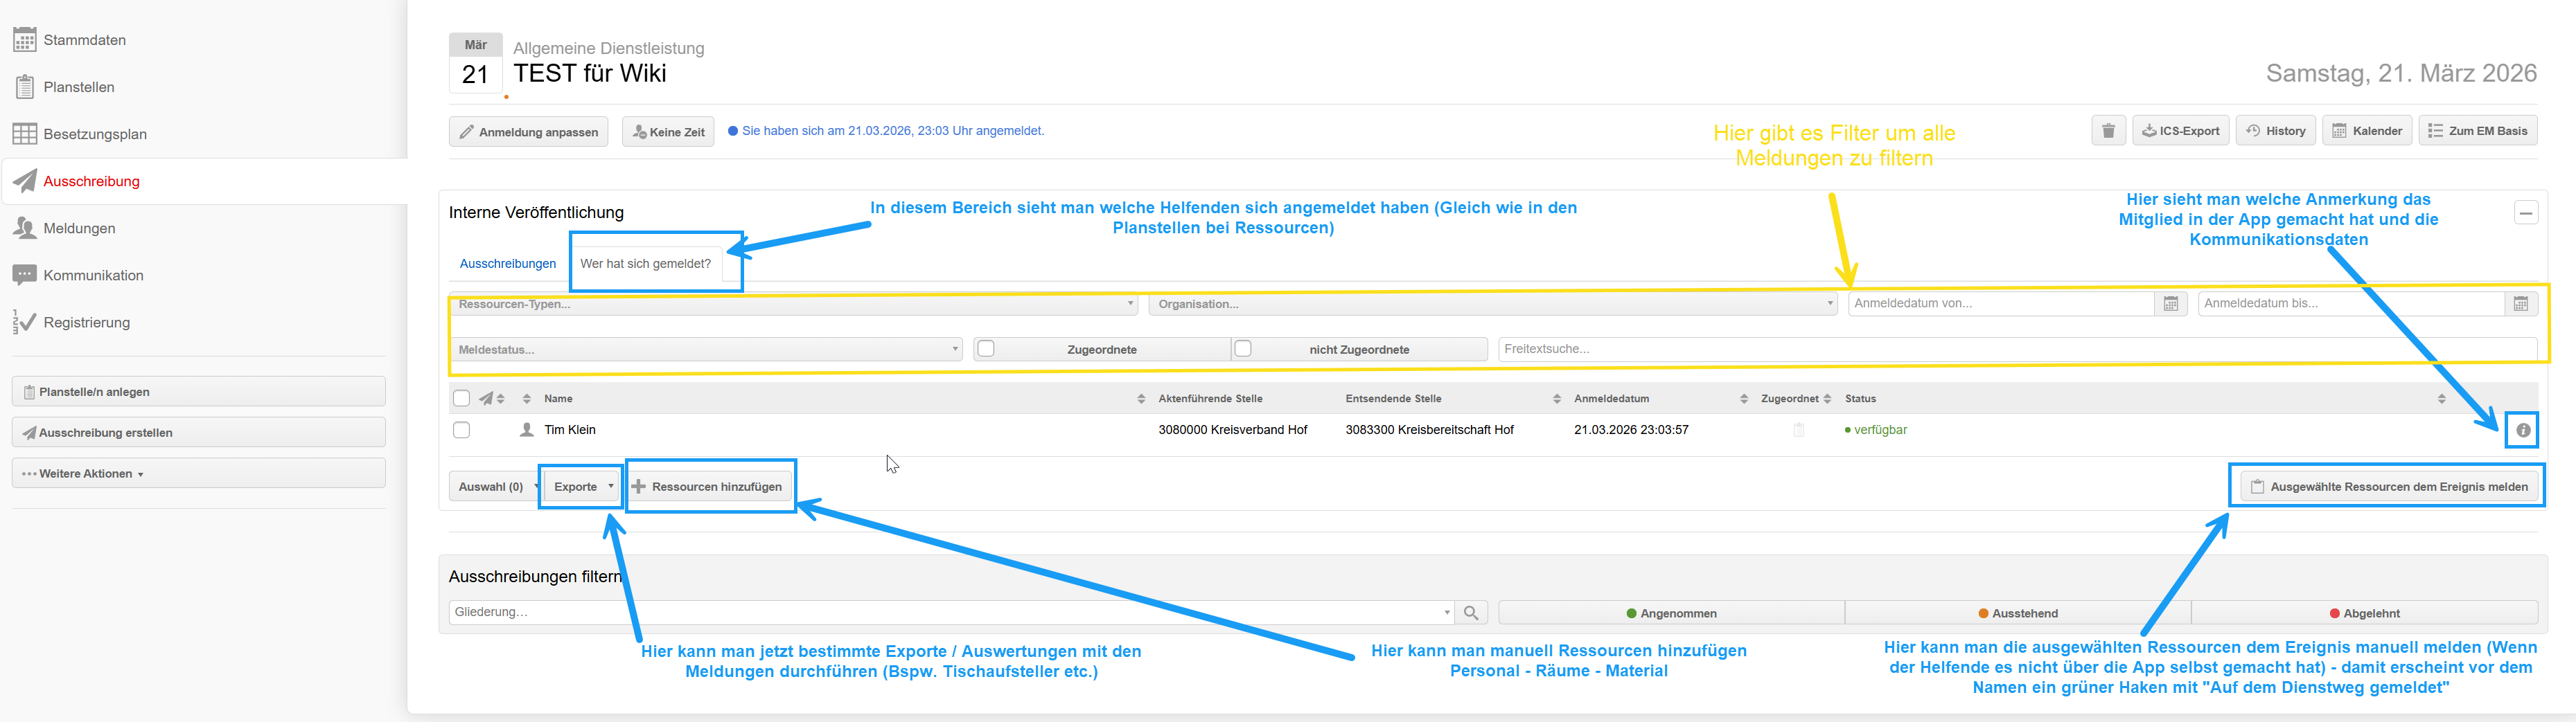
Task: Toggle the nicht Zugeordnete checkbox
Action: [1243, 348]
